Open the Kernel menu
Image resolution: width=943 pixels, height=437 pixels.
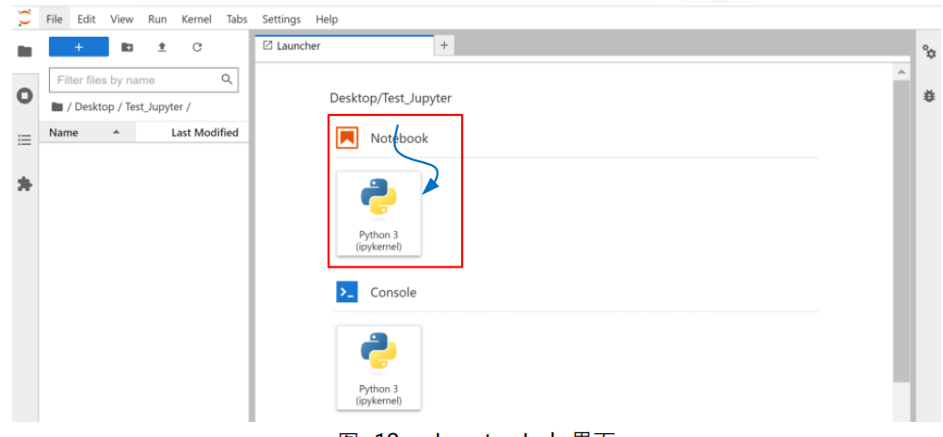coord(197,19)
